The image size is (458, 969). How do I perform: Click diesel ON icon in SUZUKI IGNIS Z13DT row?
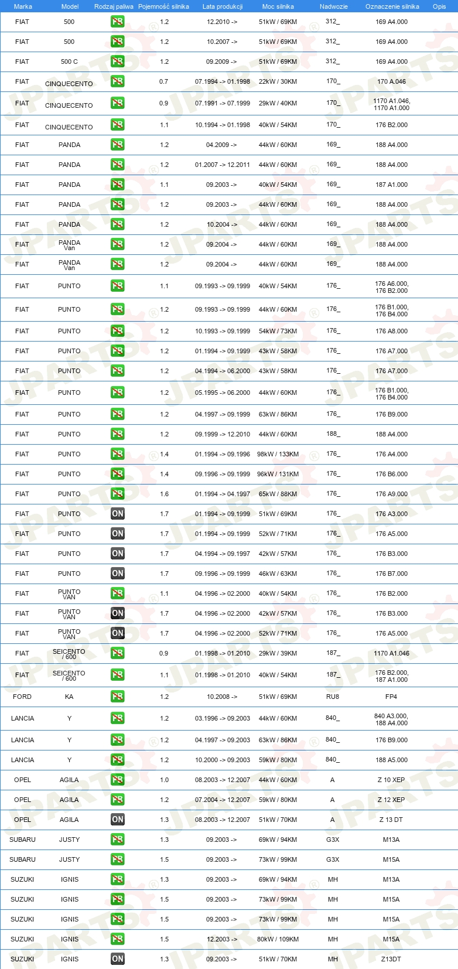pyautogui.click(x=118, y=959)
